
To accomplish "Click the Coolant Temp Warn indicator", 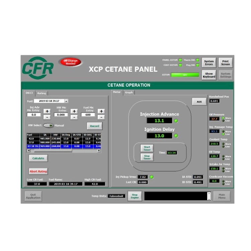I will click(x=223, y=144).
